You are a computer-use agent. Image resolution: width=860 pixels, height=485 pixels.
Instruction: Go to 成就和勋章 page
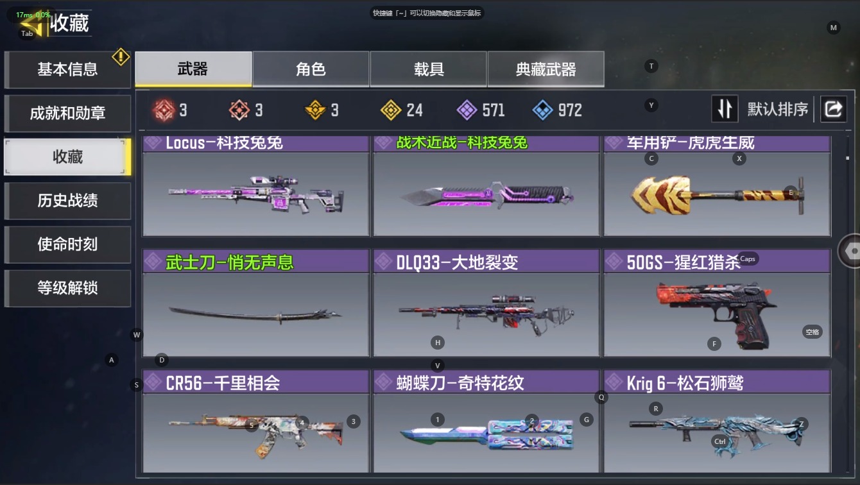[x=67, y=114]
